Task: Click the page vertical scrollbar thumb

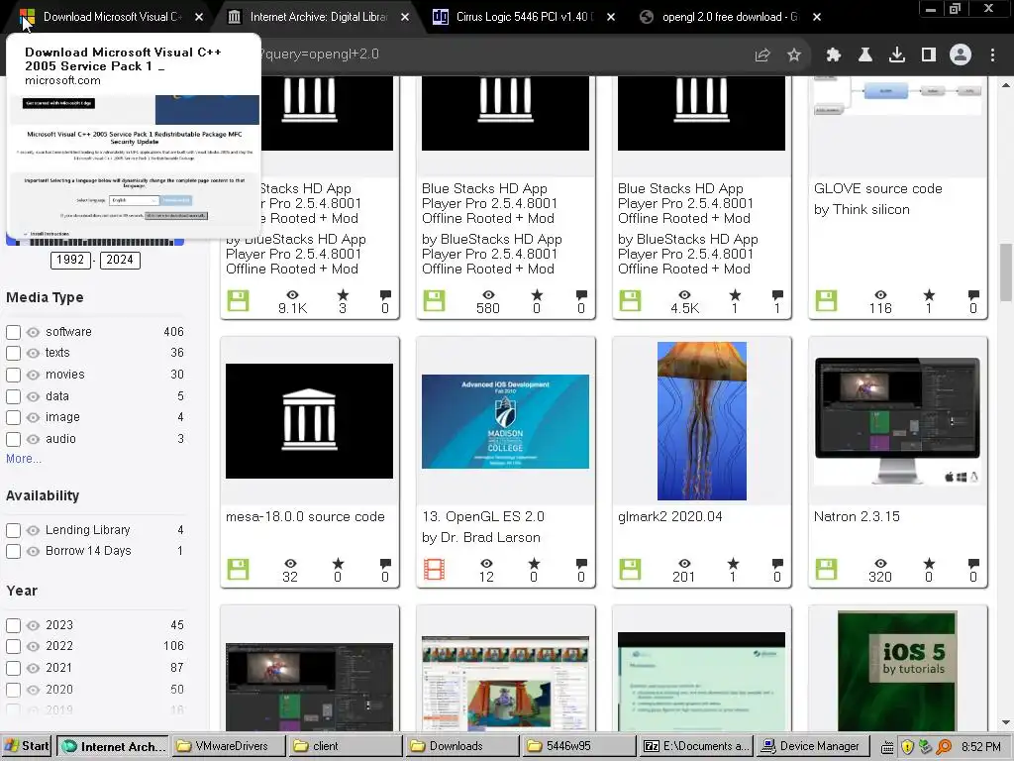Action: click(x=1006, y=272)
